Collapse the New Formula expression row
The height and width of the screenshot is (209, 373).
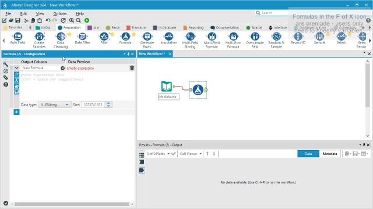(16, 68)
